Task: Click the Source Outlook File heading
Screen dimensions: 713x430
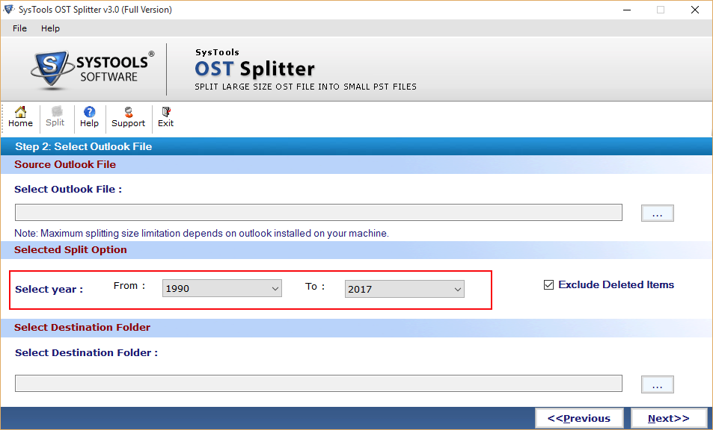Action: tap(65, 164)
